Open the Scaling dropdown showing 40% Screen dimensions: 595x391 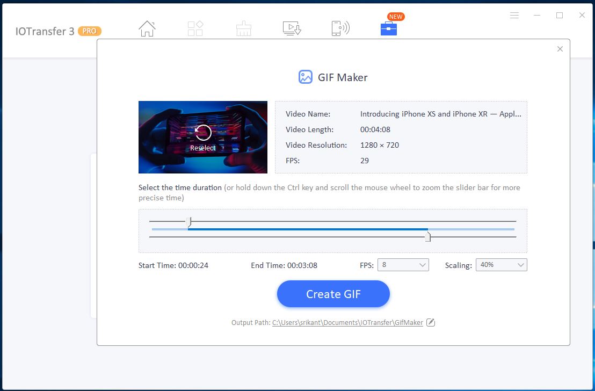(x=501, y=265)
